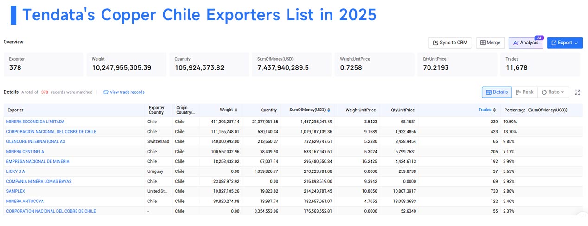The height and width of the screenshot is (226, 588).
Task: Select the Exporter summary card showing 378
Action: [x=44, y=64]
